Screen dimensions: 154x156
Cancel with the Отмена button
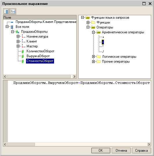coord(121,151)
